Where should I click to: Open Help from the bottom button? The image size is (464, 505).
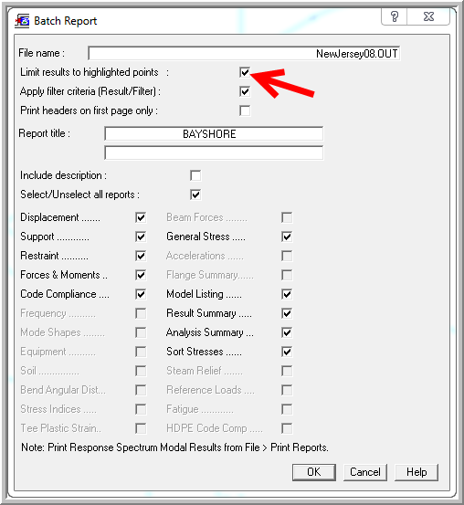click(x=417, y=472)
